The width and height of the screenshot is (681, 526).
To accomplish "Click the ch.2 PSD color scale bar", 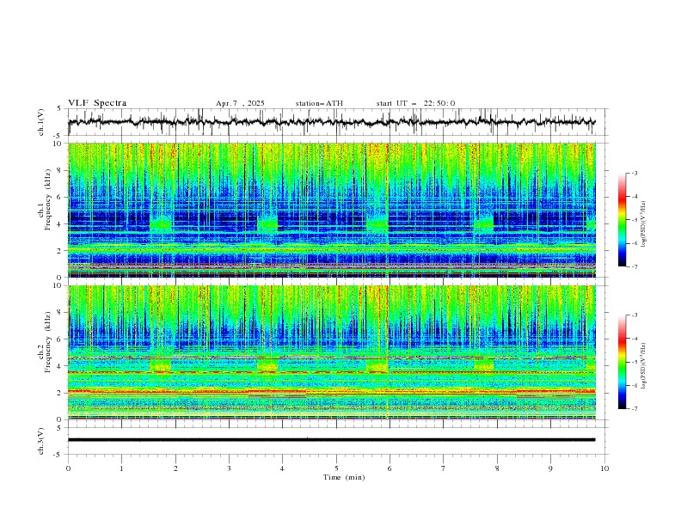I will pos(623,362).
